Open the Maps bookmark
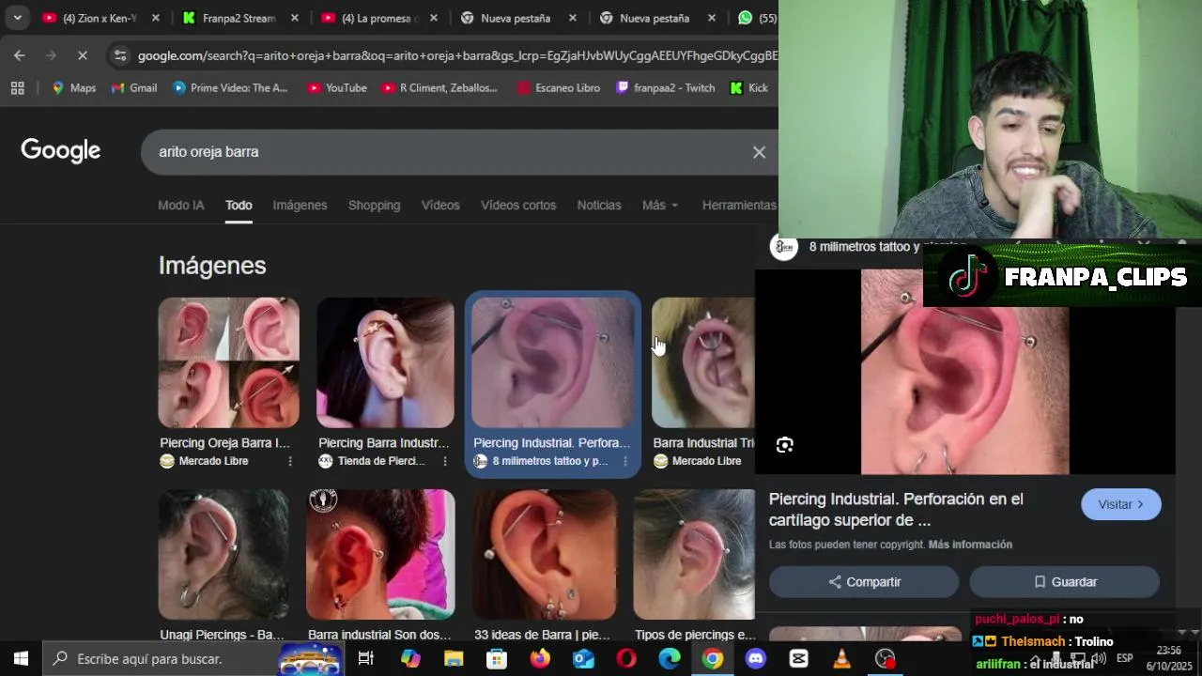This screenshot has width=1202, height=676. pos(73,87)
